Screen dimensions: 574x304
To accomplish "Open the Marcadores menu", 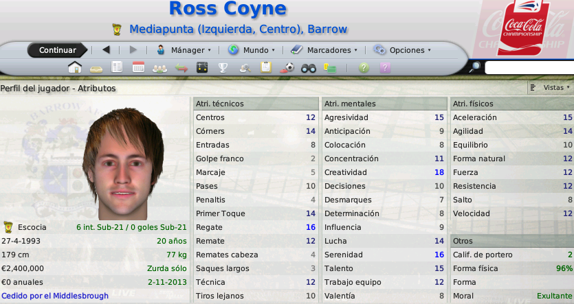I will [x=324, y=50].
